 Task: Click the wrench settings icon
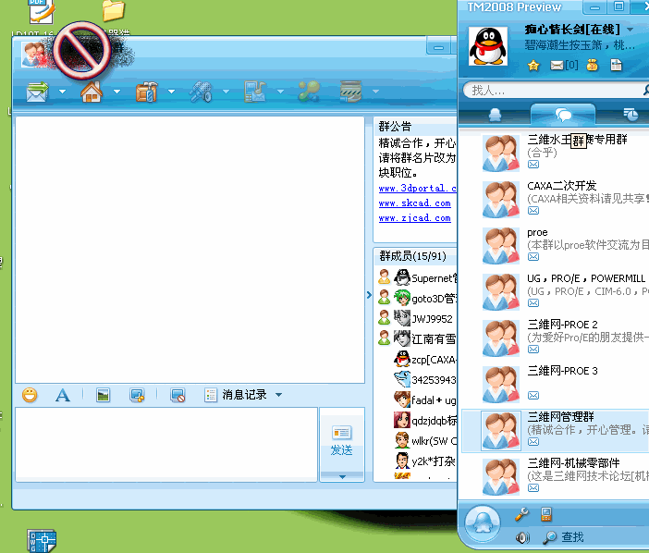click(x=521, y=514)
